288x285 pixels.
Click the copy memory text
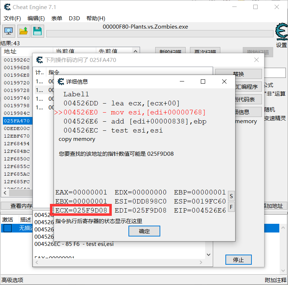click(77, 139)
